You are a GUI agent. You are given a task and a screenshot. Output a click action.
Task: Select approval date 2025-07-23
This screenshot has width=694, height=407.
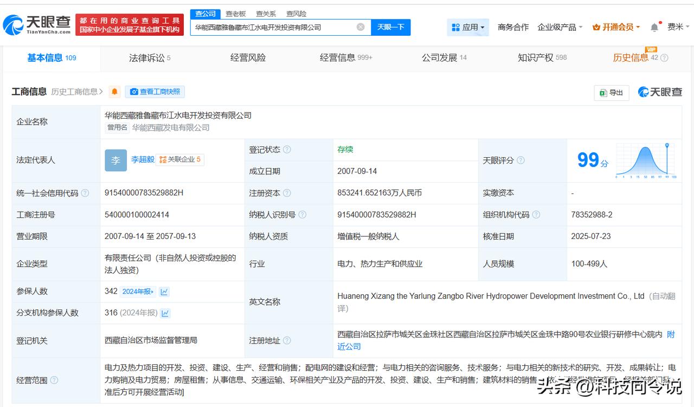[x=591, y=236]
